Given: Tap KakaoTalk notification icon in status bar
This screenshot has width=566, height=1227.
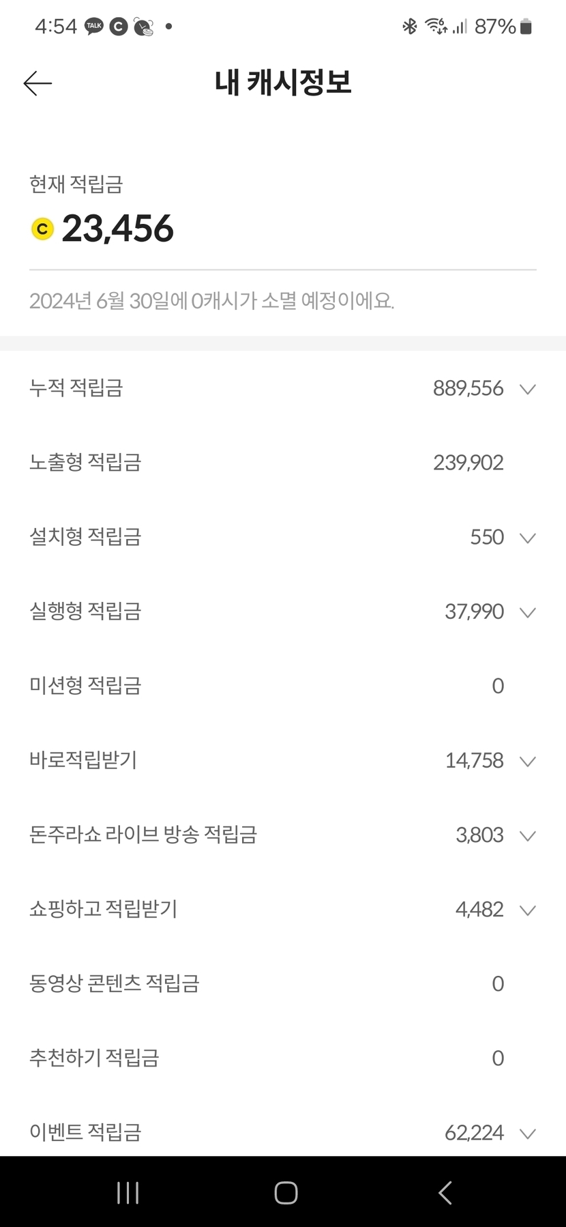Looking at the screenshot, I should coord(93,27).
